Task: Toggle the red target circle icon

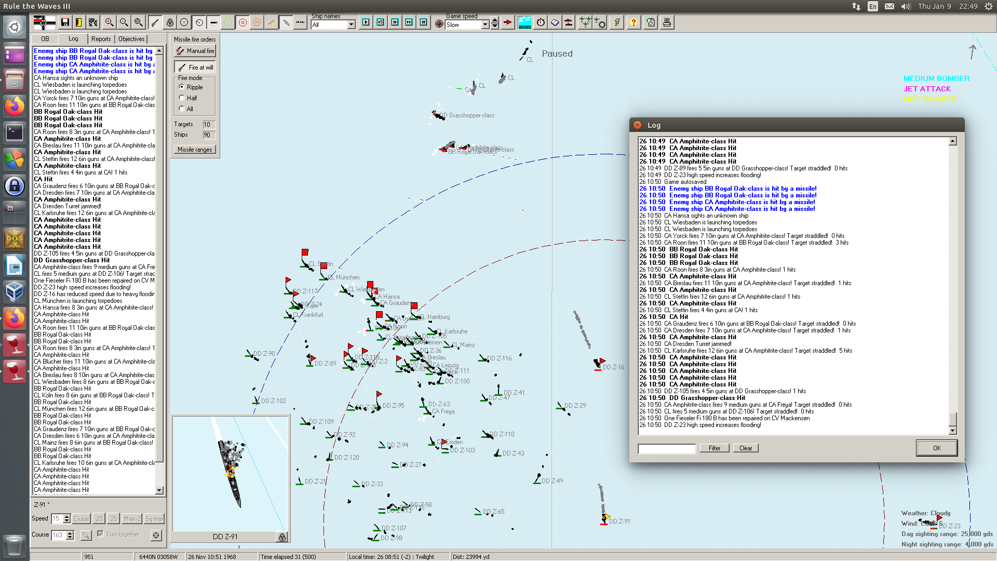Action: pos(242,22)
